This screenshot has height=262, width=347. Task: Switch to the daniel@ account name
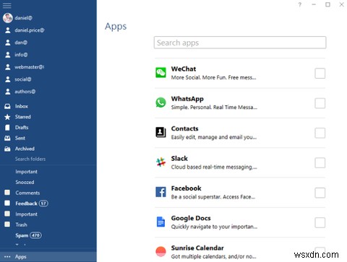tap(23, 18)
